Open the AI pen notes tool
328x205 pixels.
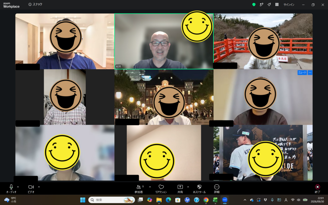tap(261, 4)
